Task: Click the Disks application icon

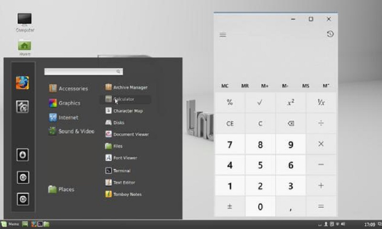Action: coord(108,123)
